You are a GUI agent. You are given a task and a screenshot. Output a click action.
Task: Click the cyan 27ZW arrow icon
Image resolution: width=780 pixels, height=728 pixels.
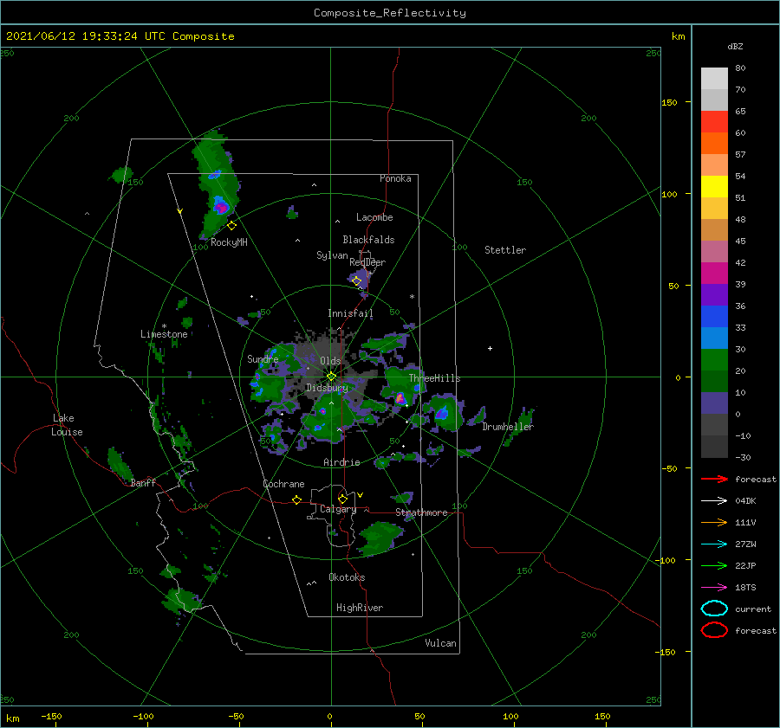[714, 544]
